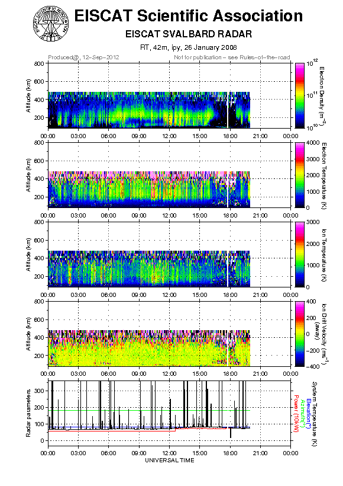Click the electron temperature plot panel
The height and width of the screenshot is (486, 343).
coord(169,175)
